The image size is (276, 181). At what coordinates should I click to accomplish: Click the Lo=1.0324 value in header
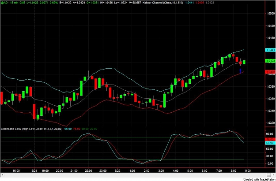point(121,3)
